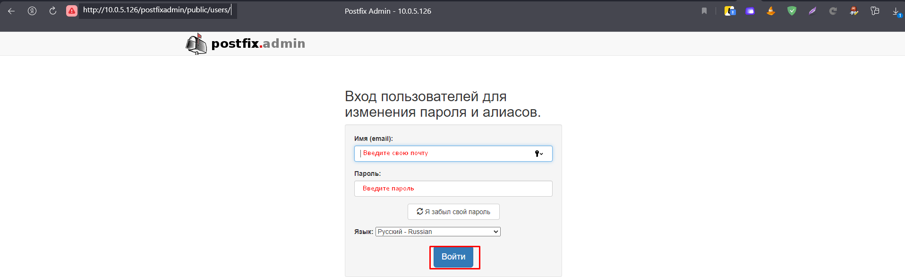Click the page title Postfix Admin - 10.0.5.126
Screen dimensions: 905x277
coord(388,11)
